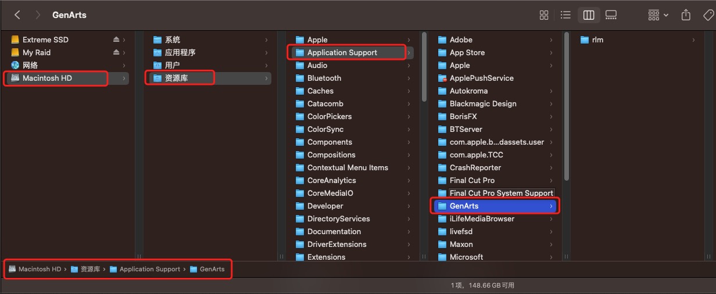This screenshot has width=716, height=294.
Task: Switch to icon grid view
Action: point(544,15)
